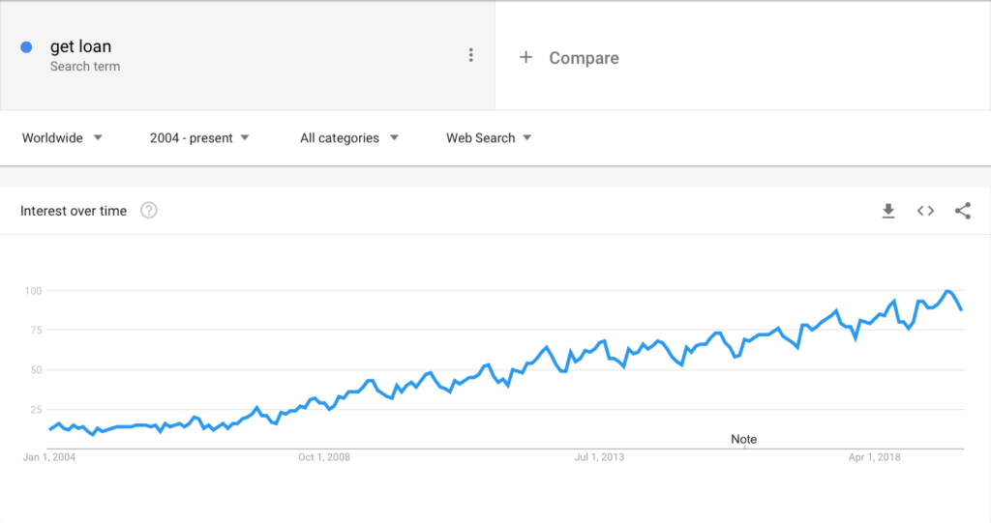
Task: Show help for Interest over time
Action: pos(148,211)
